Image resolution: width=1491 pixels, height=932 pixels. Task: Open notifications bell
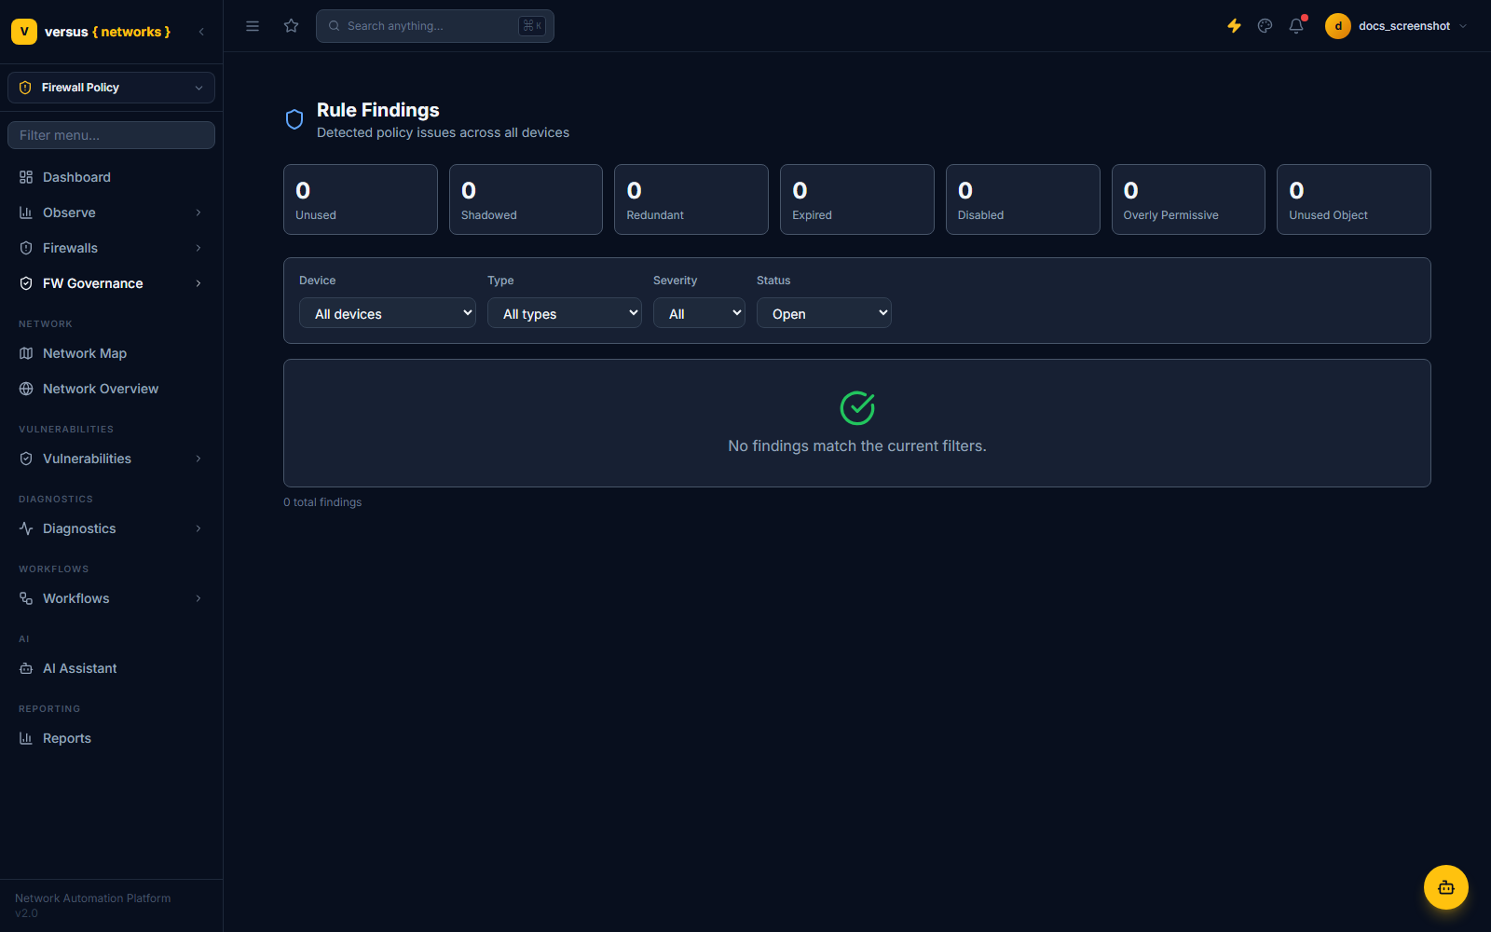point(1296,26)
